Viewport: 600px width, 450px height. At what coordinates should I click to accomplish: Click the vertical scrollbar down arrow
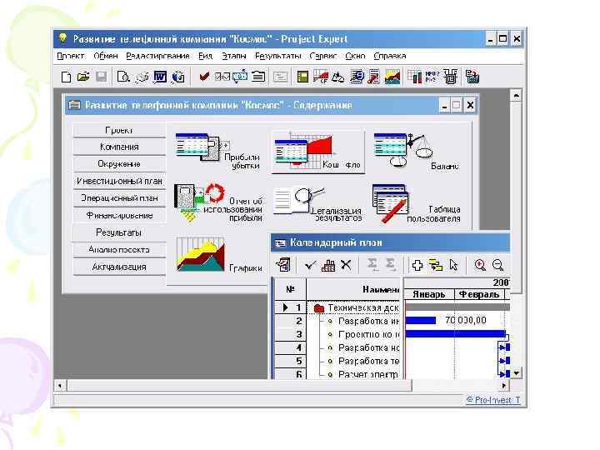517,373
